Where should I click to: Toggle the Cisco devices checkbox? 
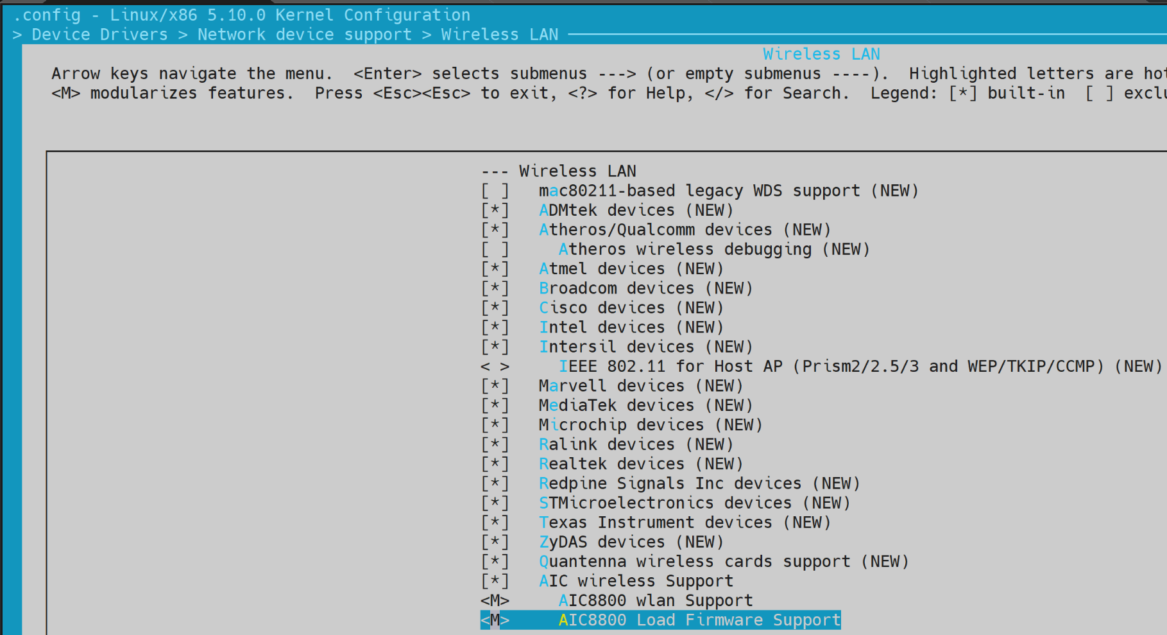pos(495,308)
